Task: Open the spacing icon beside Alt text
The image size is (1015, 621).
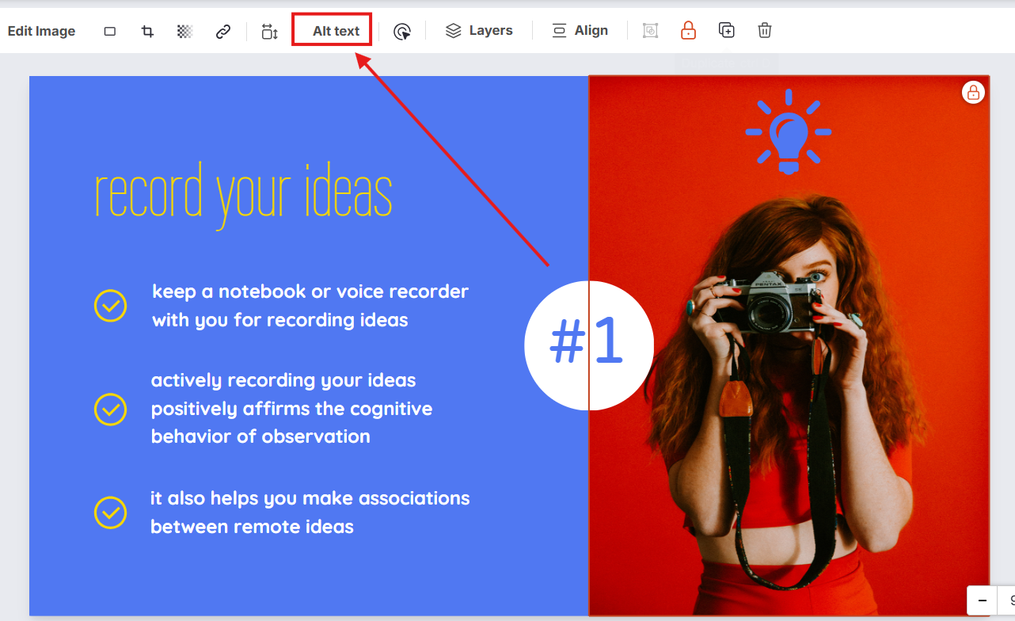Action: pyautogui.click(x=270, y=31)
